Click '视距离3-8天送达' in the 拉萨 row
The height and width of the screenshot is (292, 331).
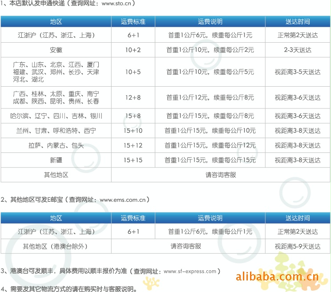point(298,145)
